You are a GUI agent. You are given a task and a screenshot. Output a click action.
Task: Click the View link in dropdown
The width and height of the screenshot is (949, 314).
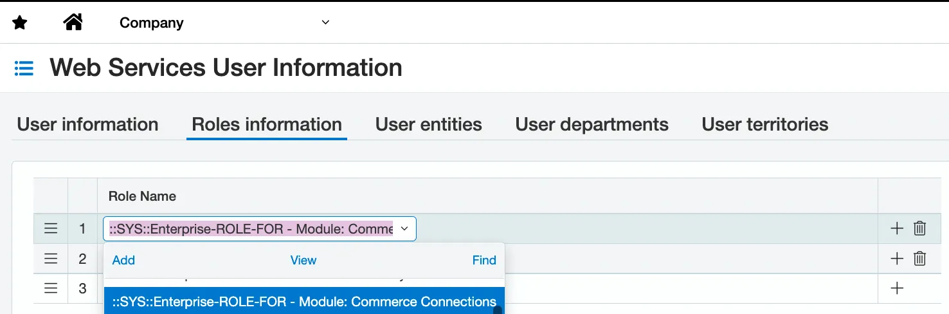point(303,260)
